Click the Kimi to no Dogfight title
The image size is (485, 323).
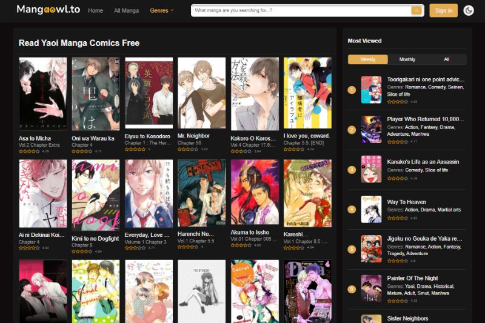tap(95, 239)
